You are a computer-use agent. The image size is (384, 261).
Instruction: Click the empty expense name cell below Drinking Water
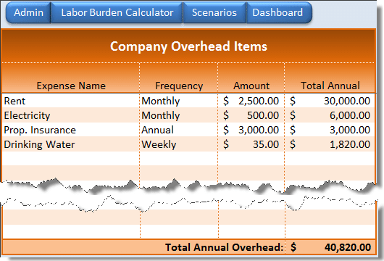70,158
